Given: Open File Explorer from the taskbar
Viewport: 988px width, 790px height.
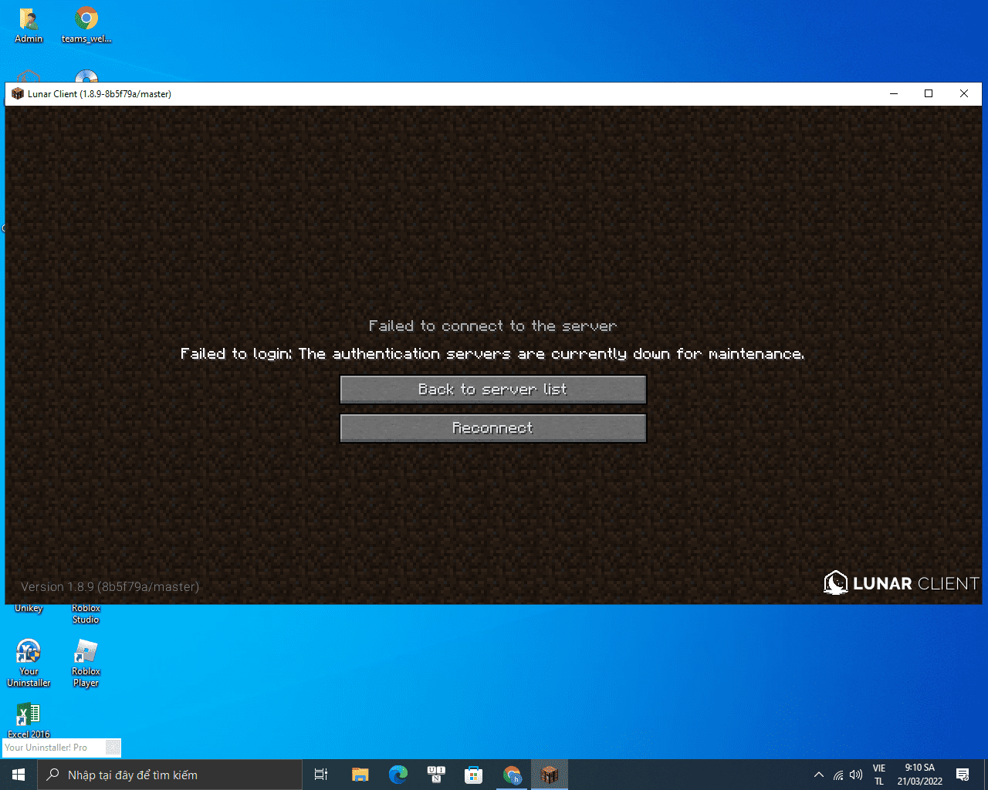Looking at the screenshot, I should click(x=360, y=775).
